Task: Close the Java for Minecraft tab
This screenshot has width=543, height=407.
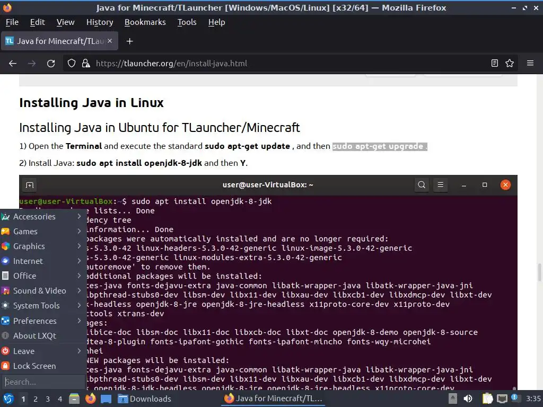Action: pyautogui.click(x=110, y=41)
